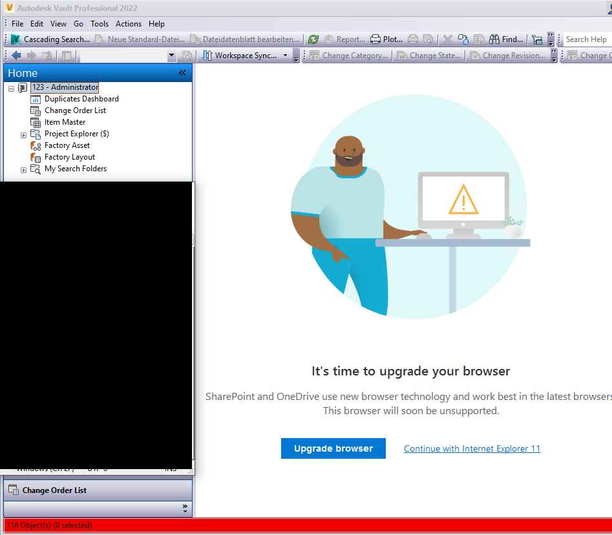The height and width of the screenshot is (535, 612).
Task: Open the Workspace Sync dropdown
Action: click(285, 55)
